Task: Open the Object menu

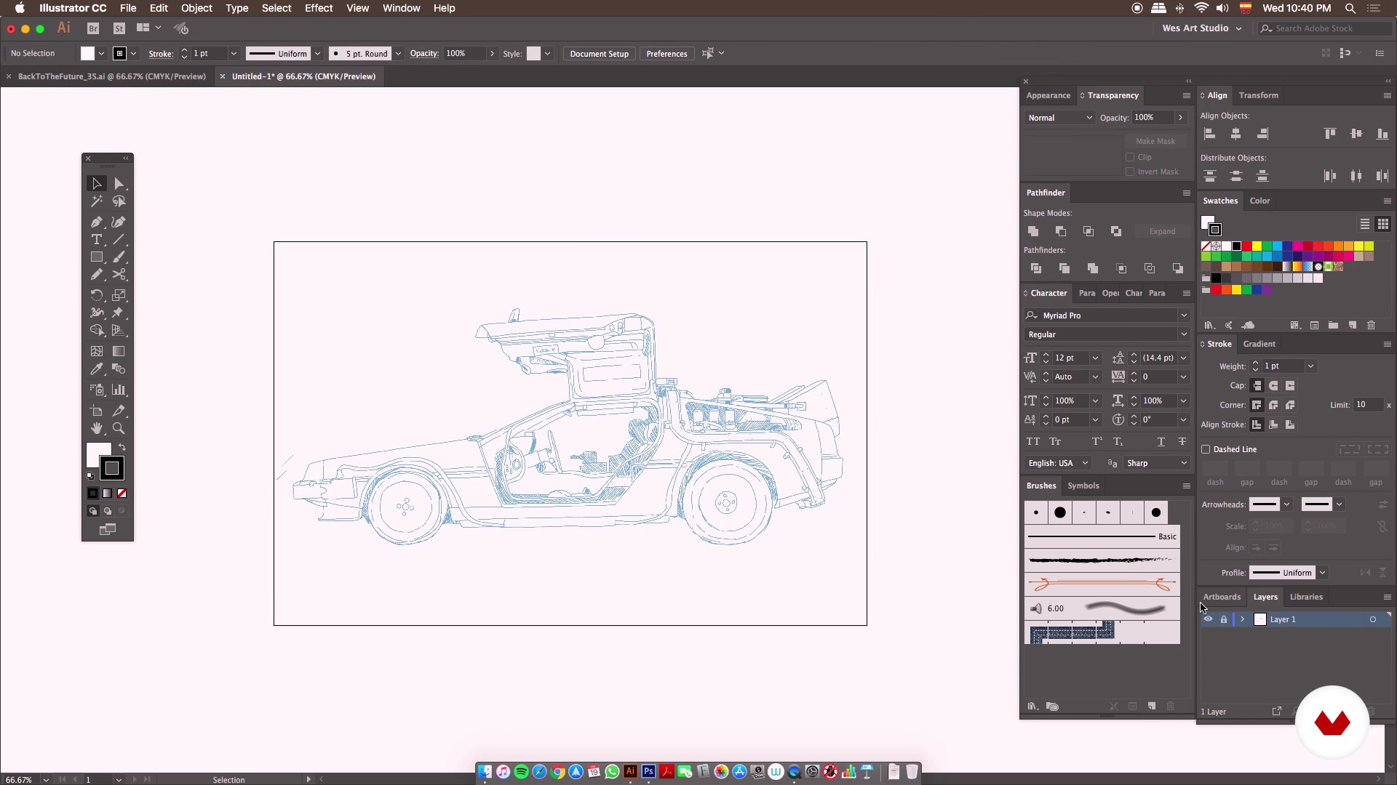Action: coord(196,8)
